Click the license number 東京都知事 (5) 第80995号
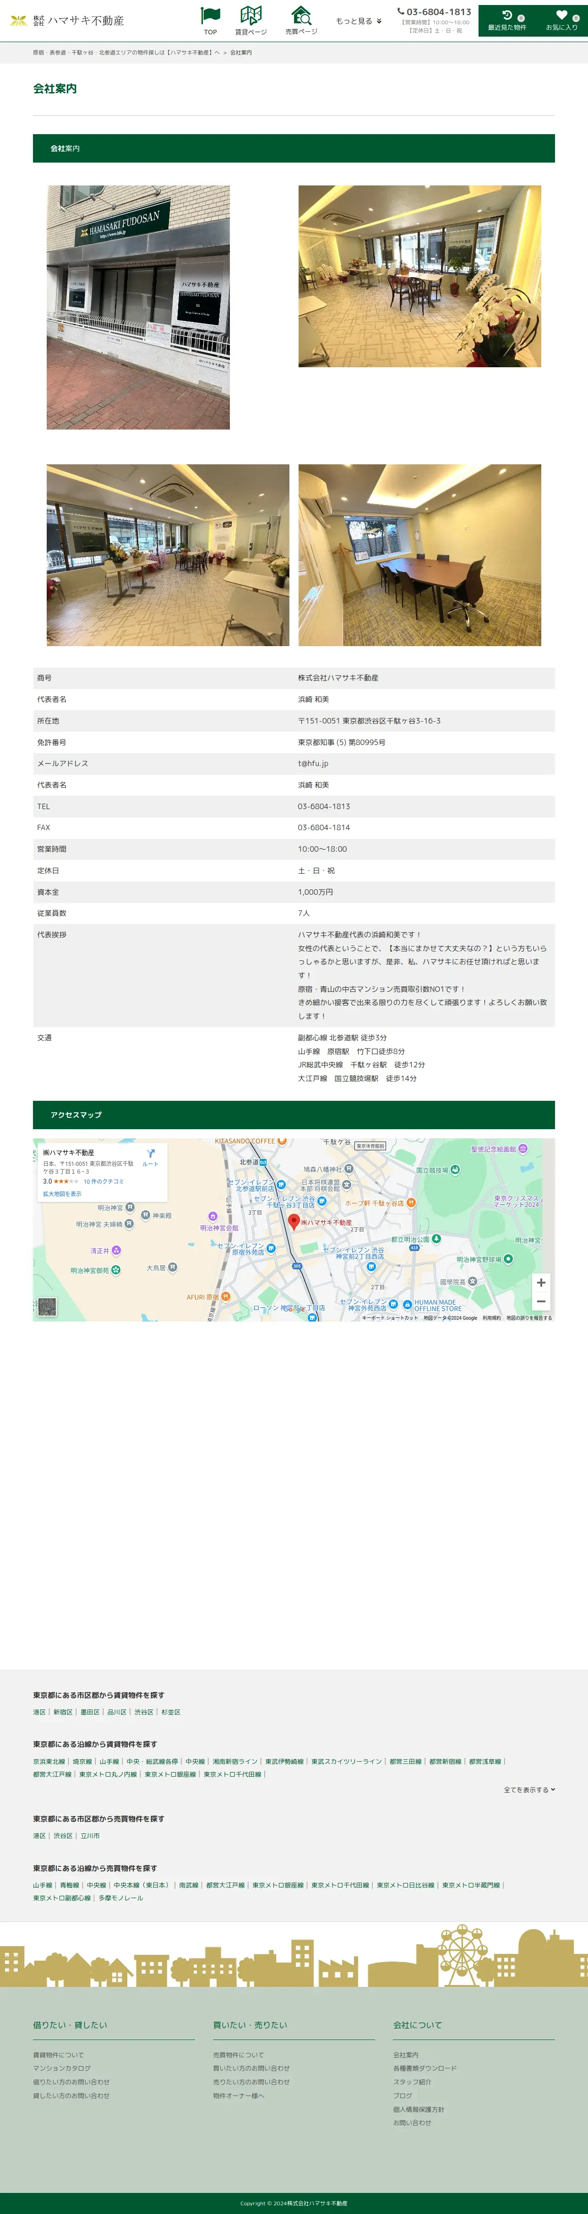This screenshot has height=2214, width=588. click(341, 742)
